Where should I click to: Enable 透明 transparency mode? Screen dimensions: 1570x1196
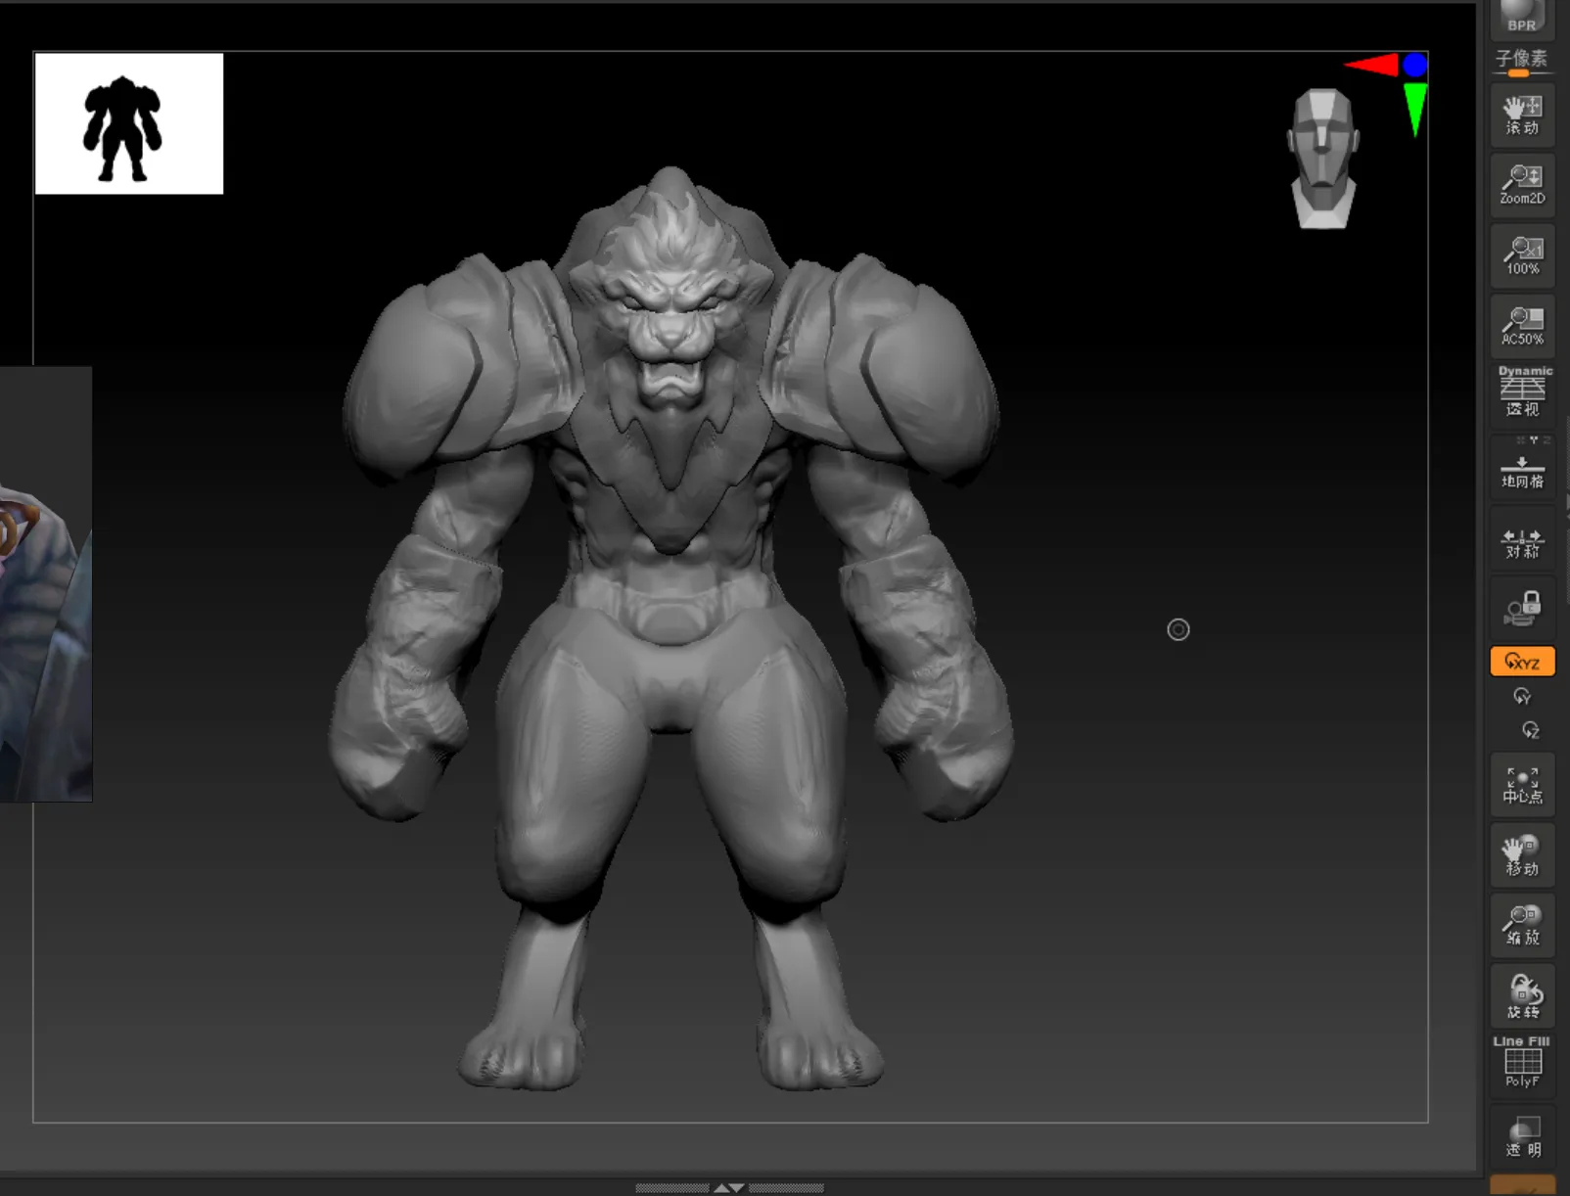pyautogui.click(x=1522, y=1136)
